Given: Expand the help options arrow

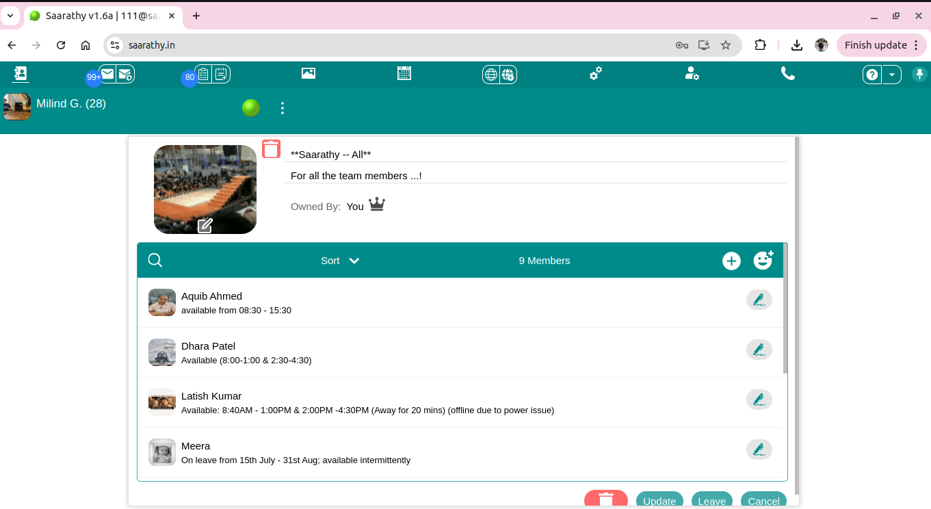Looking at the screenshot, I should [893, 74].
